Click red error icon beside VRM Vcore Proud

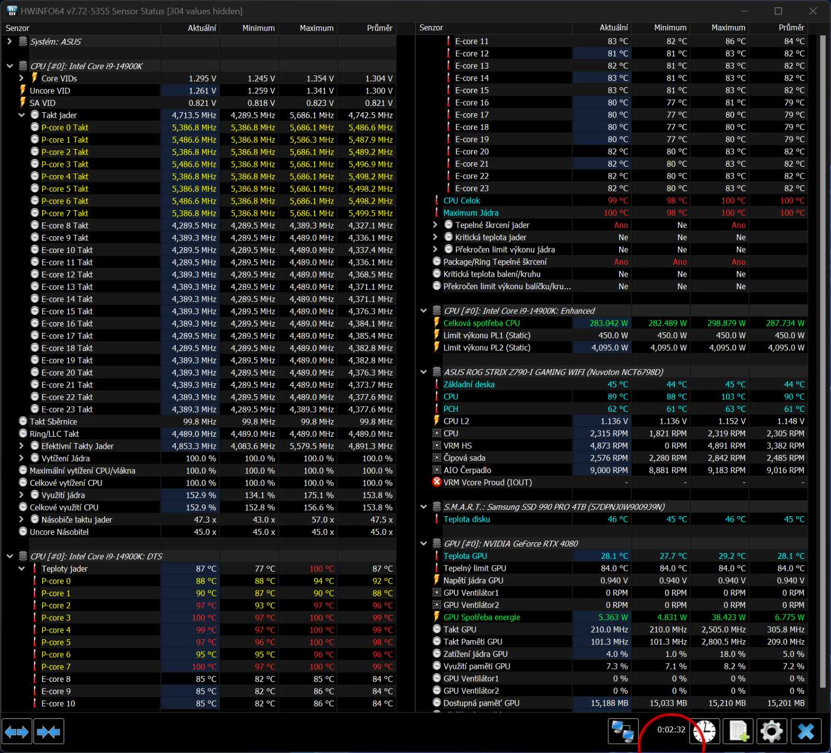pos(437,482)
